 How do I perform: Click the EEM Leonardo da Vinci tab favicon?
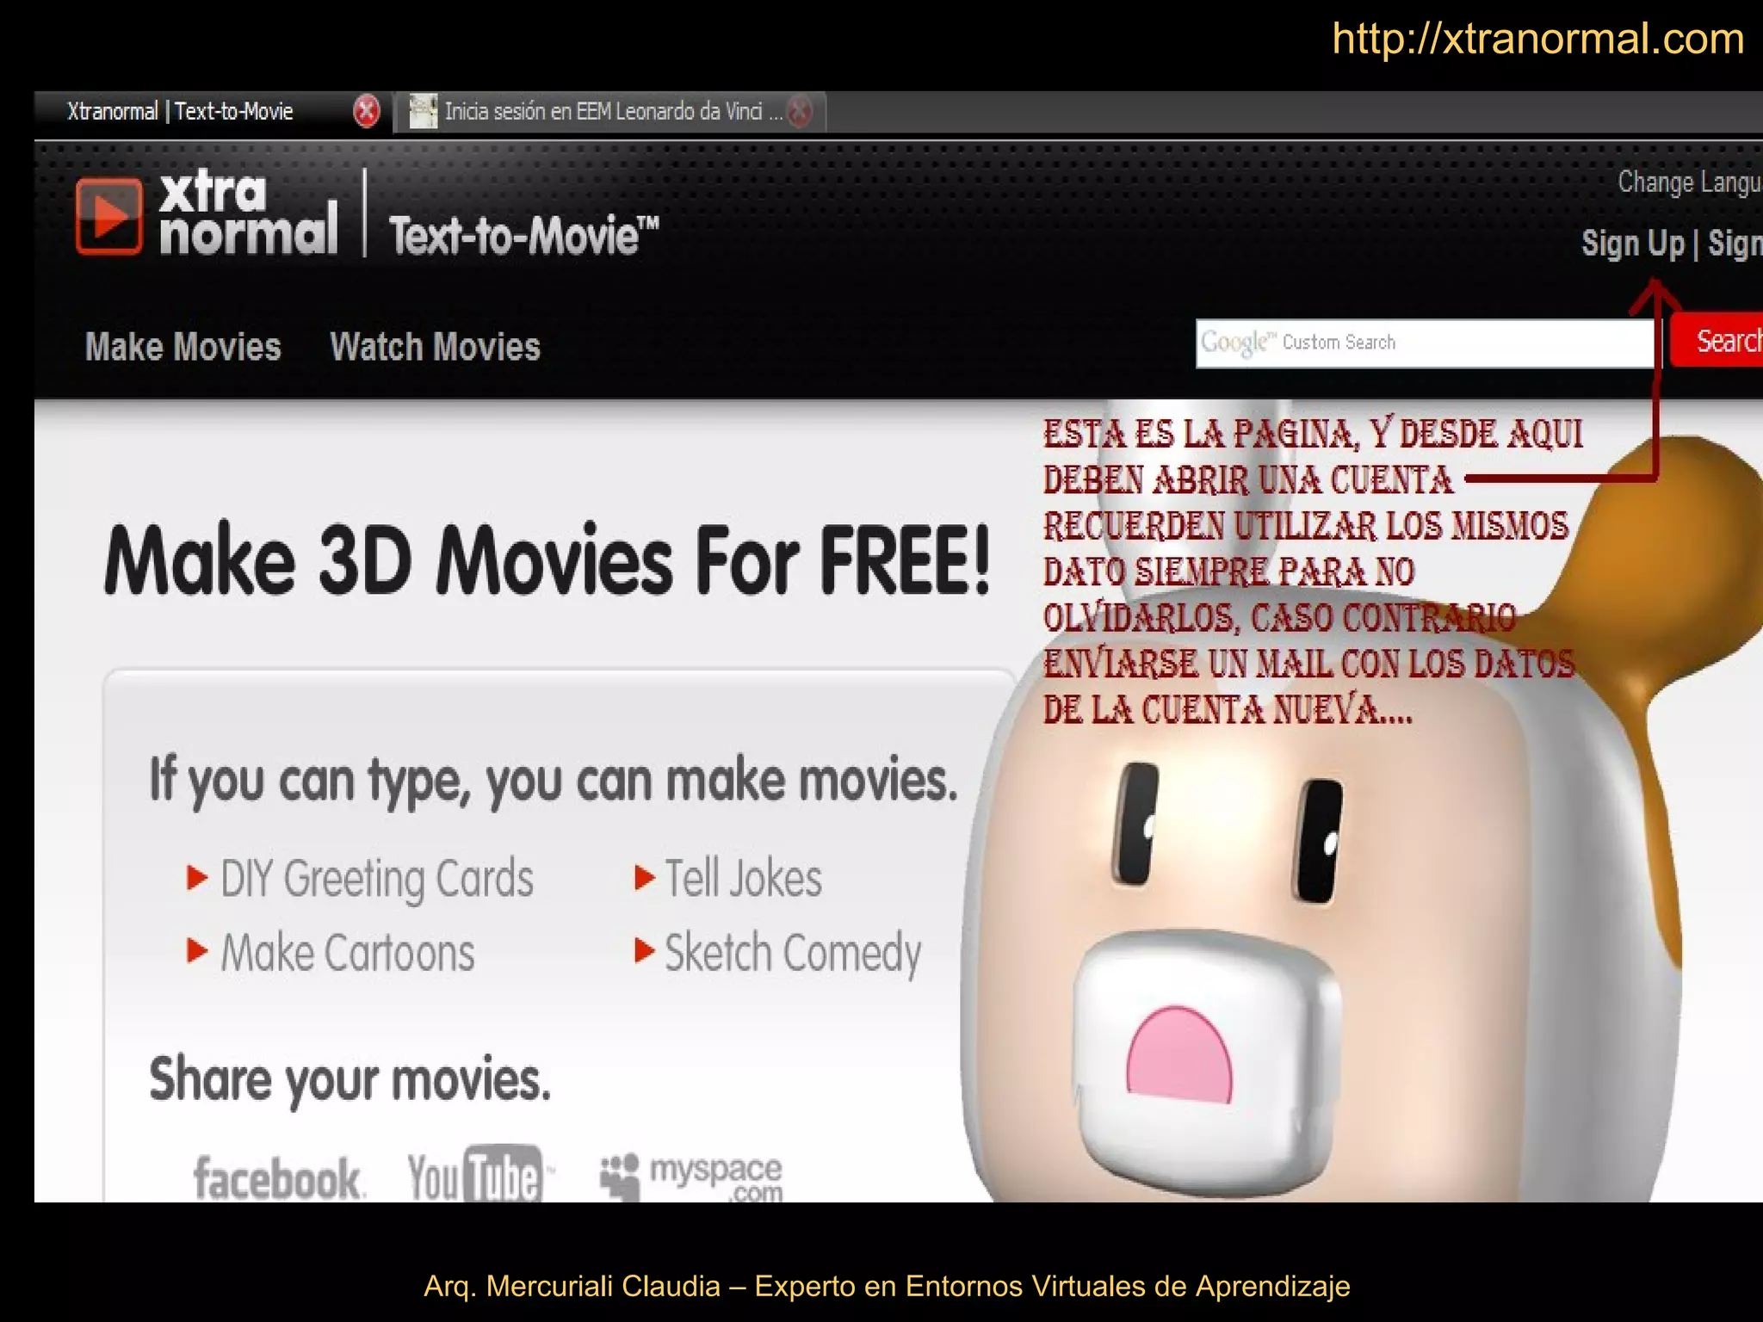pyautogui.click(x=423, y=111)
